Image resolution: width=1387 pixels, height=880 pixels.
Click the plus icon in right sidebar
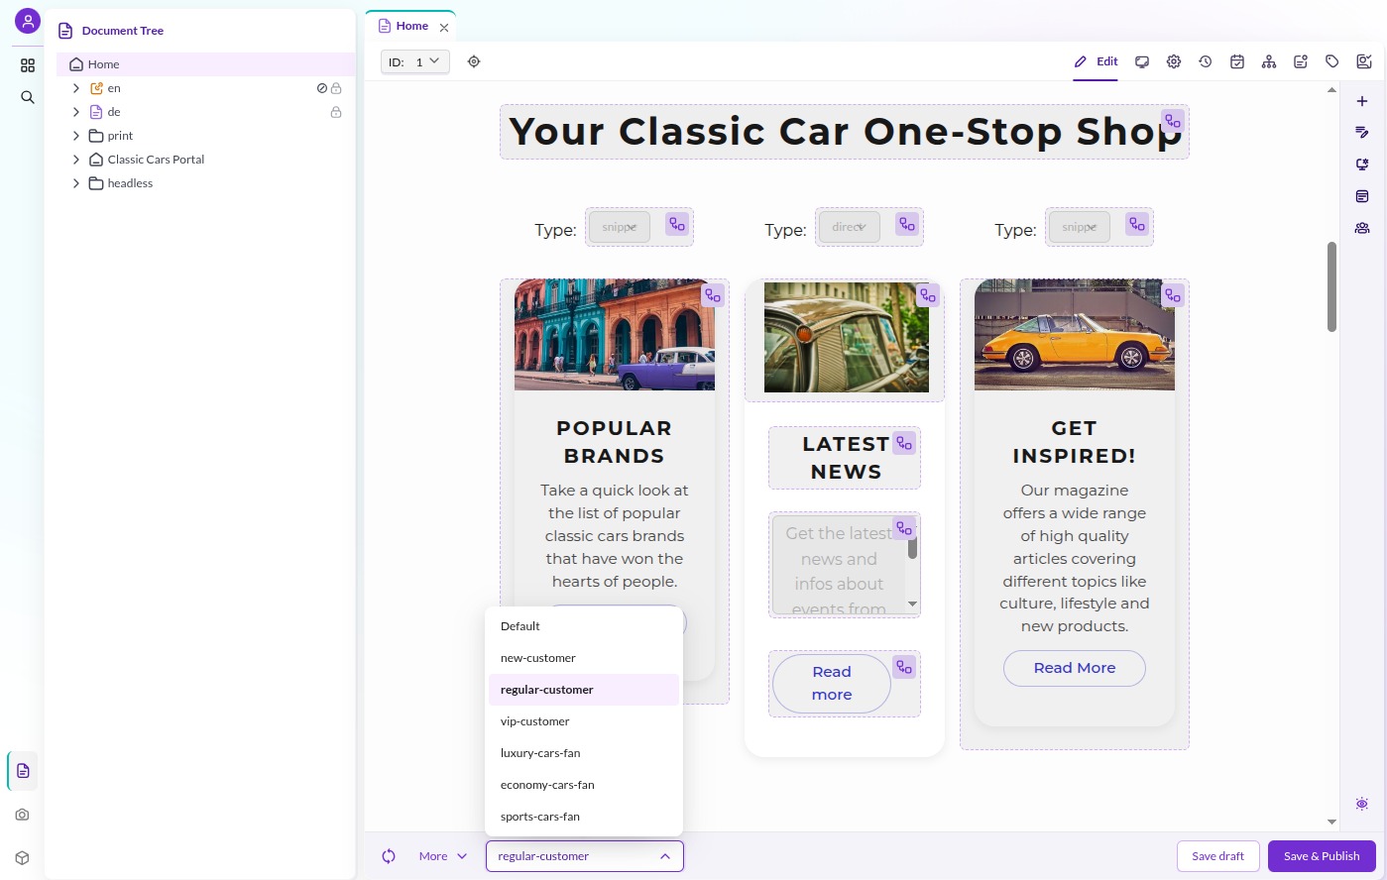click(1362, 101)
